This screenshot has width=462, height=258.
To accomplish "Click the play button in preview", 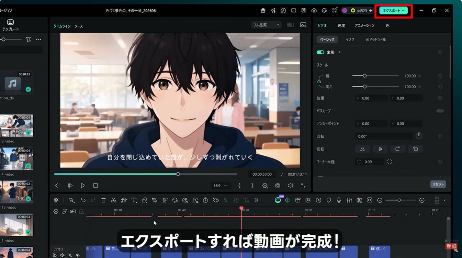I will 83,186.
